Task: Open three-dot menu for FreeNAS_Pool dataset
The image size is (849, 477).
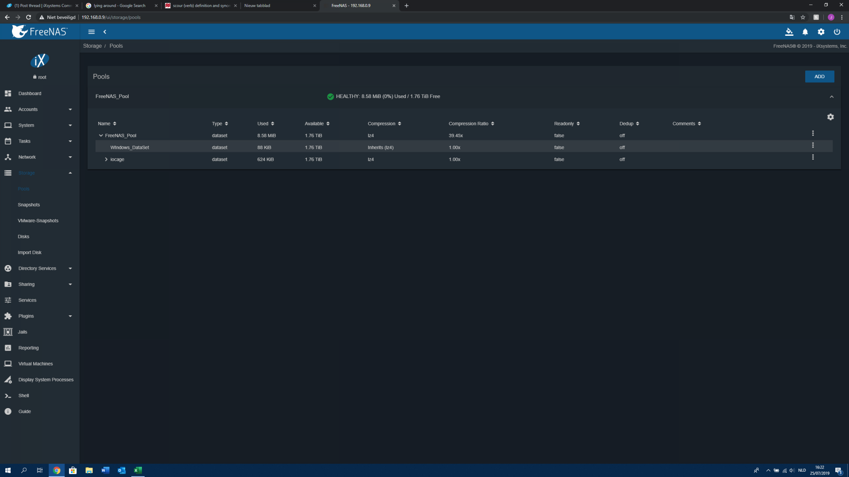Action: (x=813, y=133)
